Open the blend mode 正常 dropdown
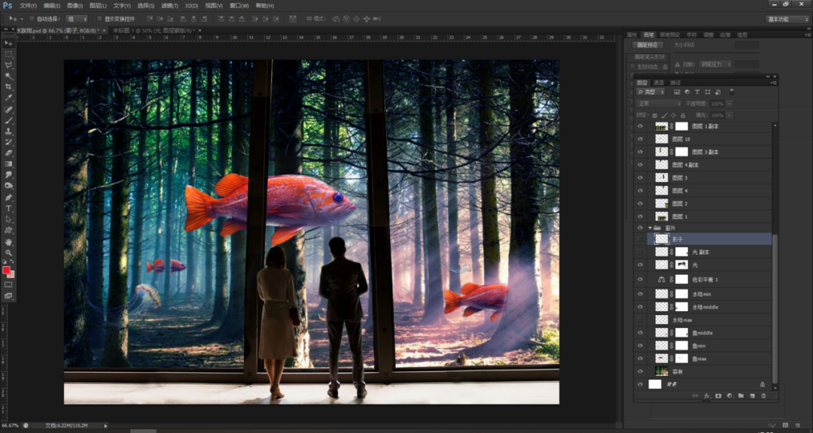 tap(659, 104)
